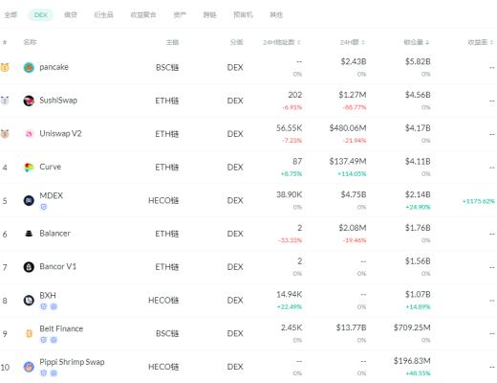Open the BXH project link
Viewport: 497px width, 383px height.
click(x=48, y=296)
